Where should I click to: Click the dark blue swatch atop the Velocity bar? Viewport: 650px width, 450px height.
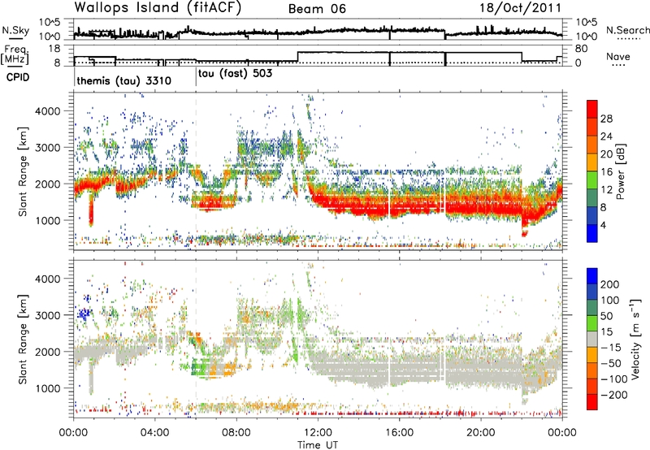pos(592,275)
